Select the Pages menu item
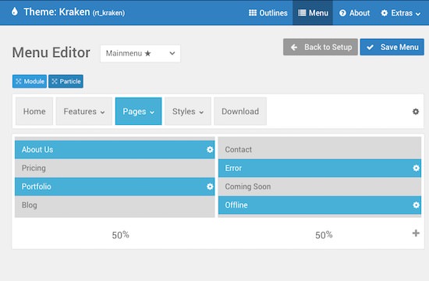 point(138,112)
